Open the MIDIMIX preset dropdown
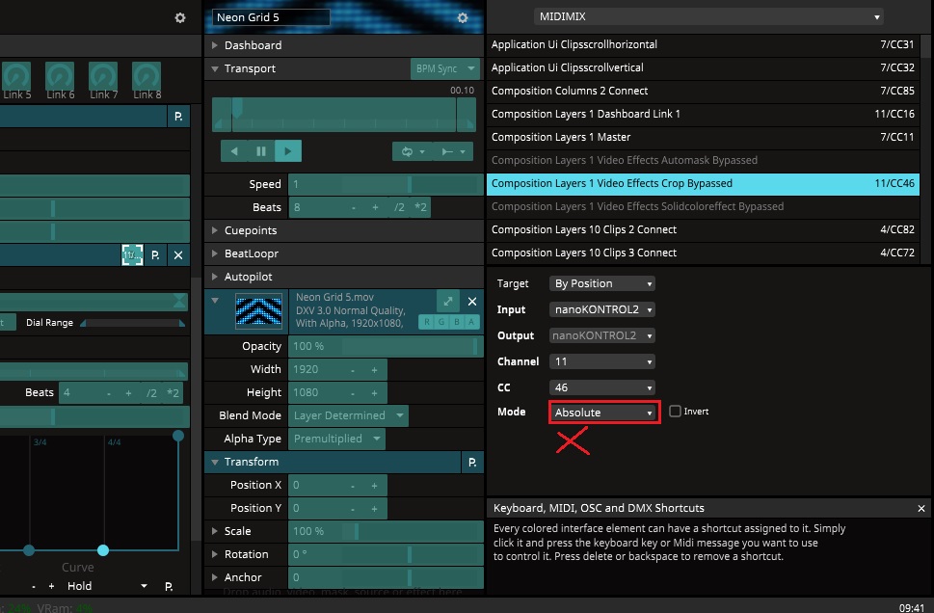 708,16
